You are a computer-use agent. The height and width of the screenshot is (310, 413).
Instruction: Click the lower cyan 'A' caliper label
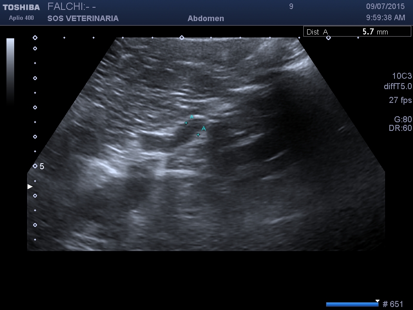203,128
